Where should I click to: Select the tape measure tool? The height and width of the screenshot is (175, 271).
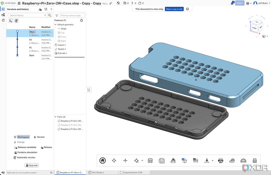232,161
